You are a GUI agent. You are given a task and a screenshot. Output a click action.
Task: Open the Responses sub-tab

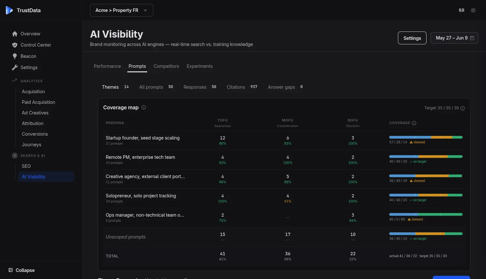click(200, 87)
